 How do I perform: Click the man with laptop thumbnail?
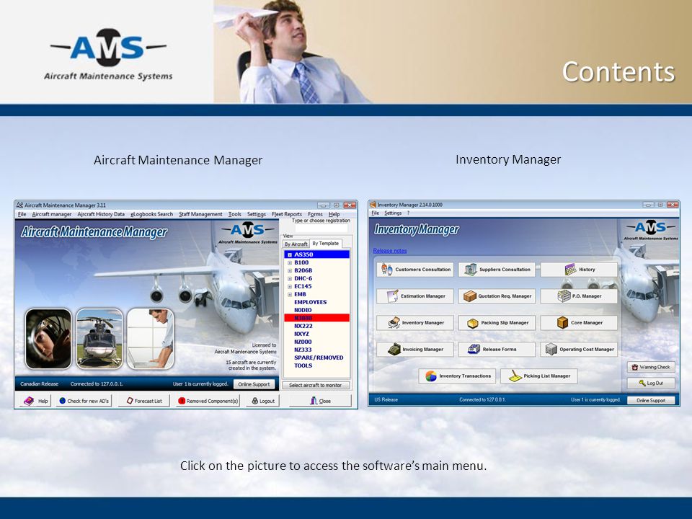click(x=151, y=339)
